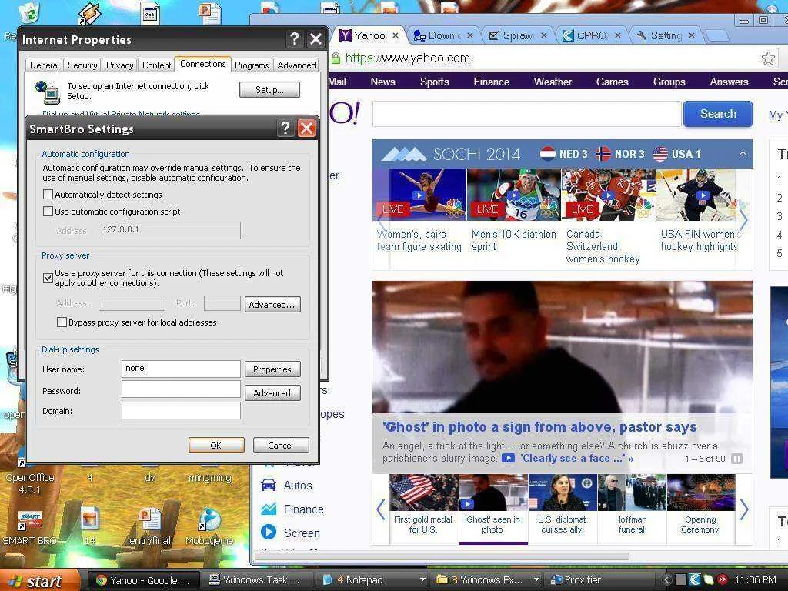Image resolution: width=788 pixels, height=591 pixels.
Task: Confirm SmartBro Settings with OK
Action: 216,446
